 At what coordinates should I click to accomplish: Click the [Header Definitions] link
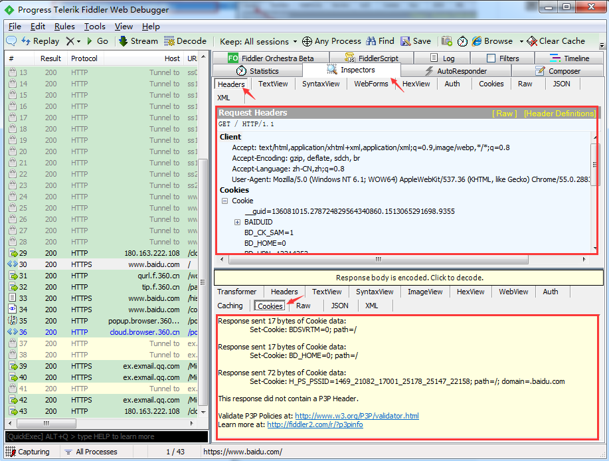click(560, 114)
